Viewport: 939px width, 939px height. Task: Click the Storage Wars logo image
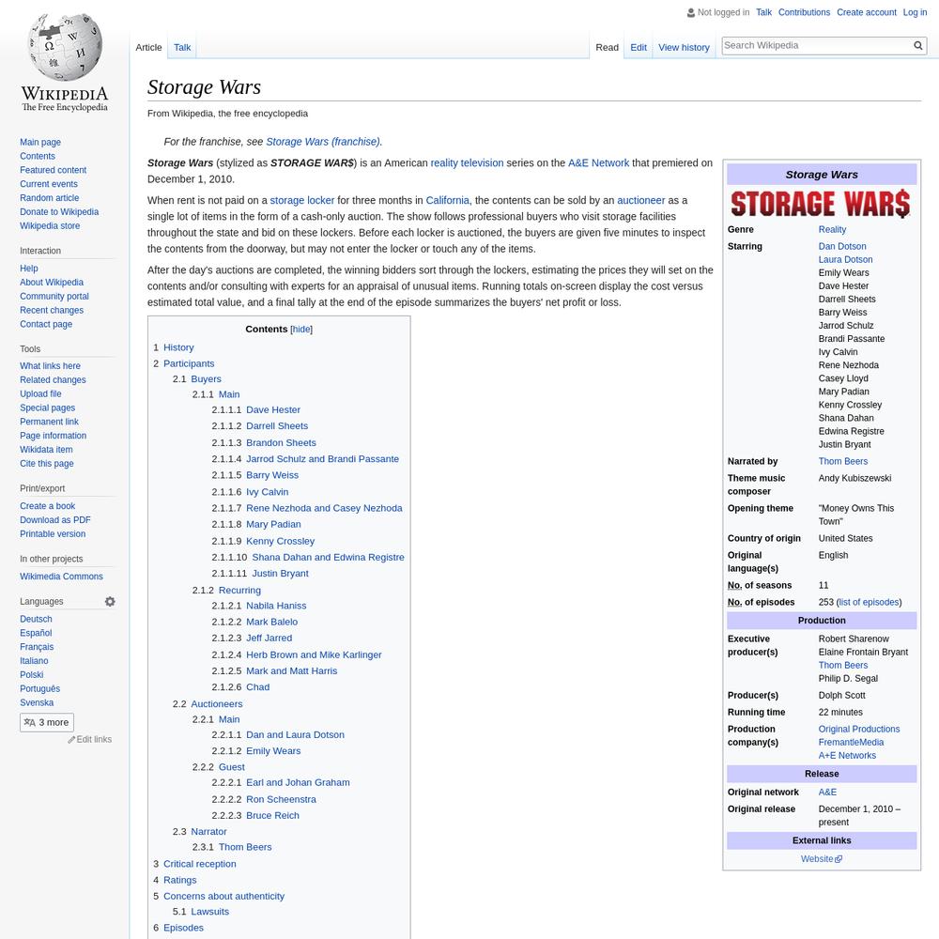tap(821, 204)
